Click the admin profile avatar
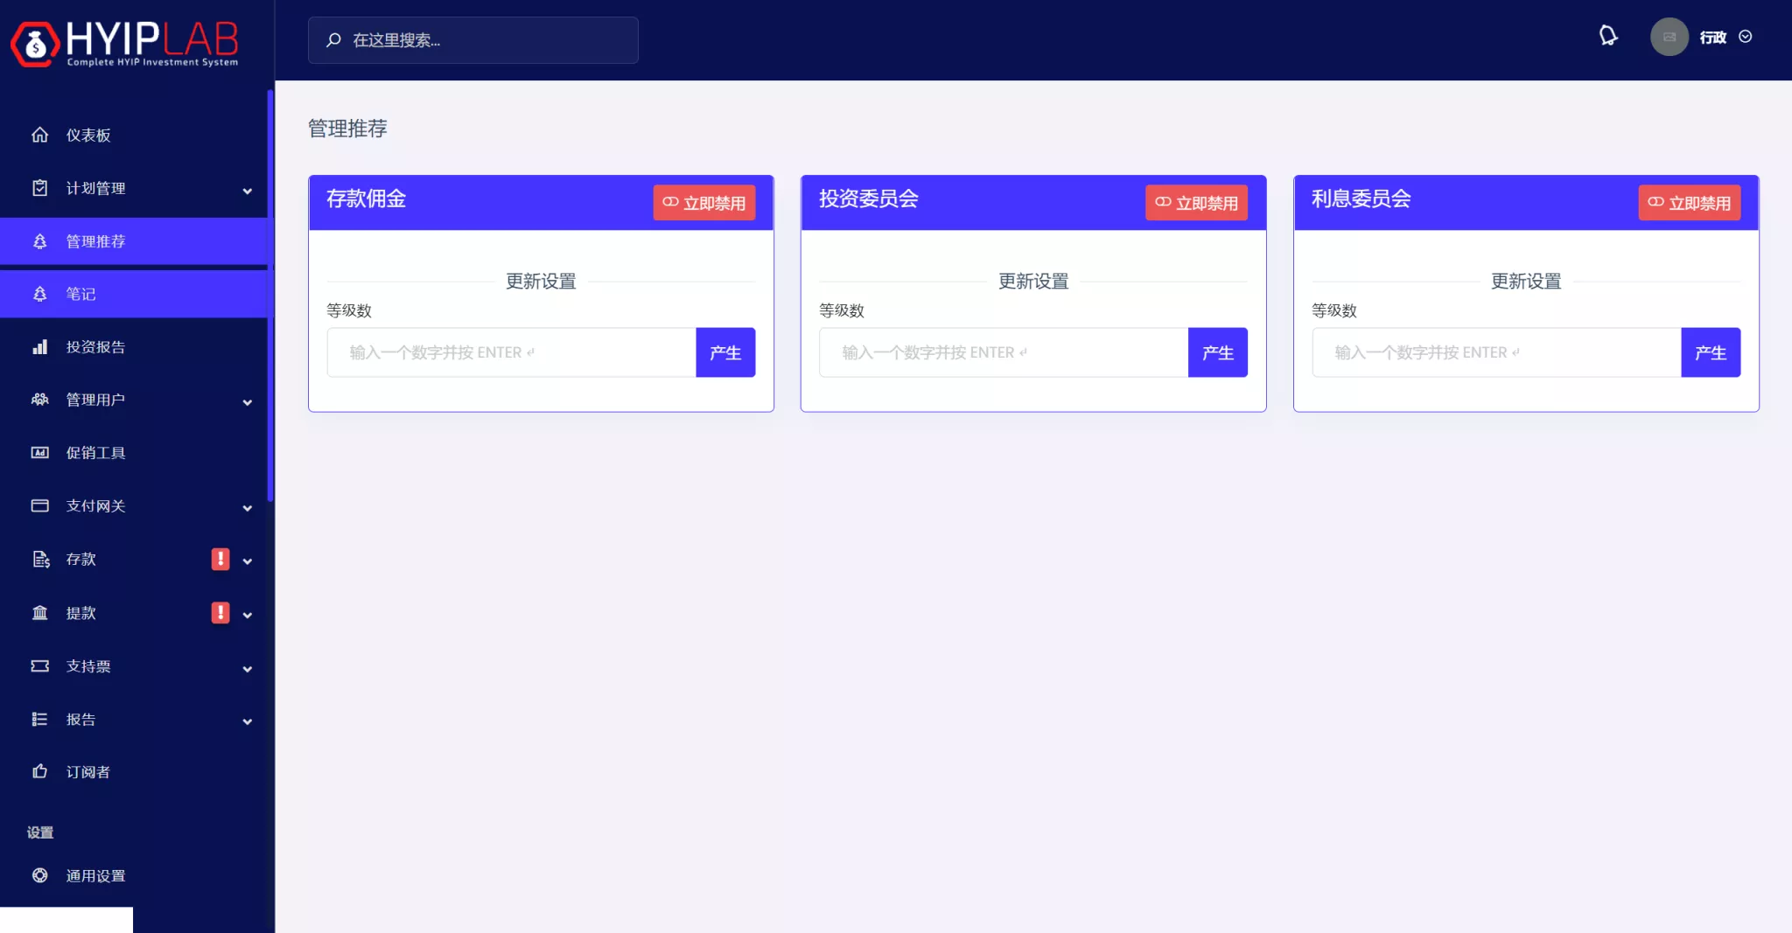 1669,37
